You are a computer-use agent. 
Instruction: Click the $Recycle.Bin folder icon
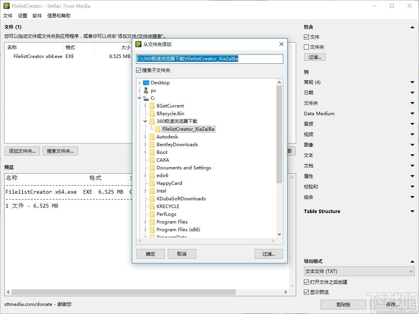152,114
